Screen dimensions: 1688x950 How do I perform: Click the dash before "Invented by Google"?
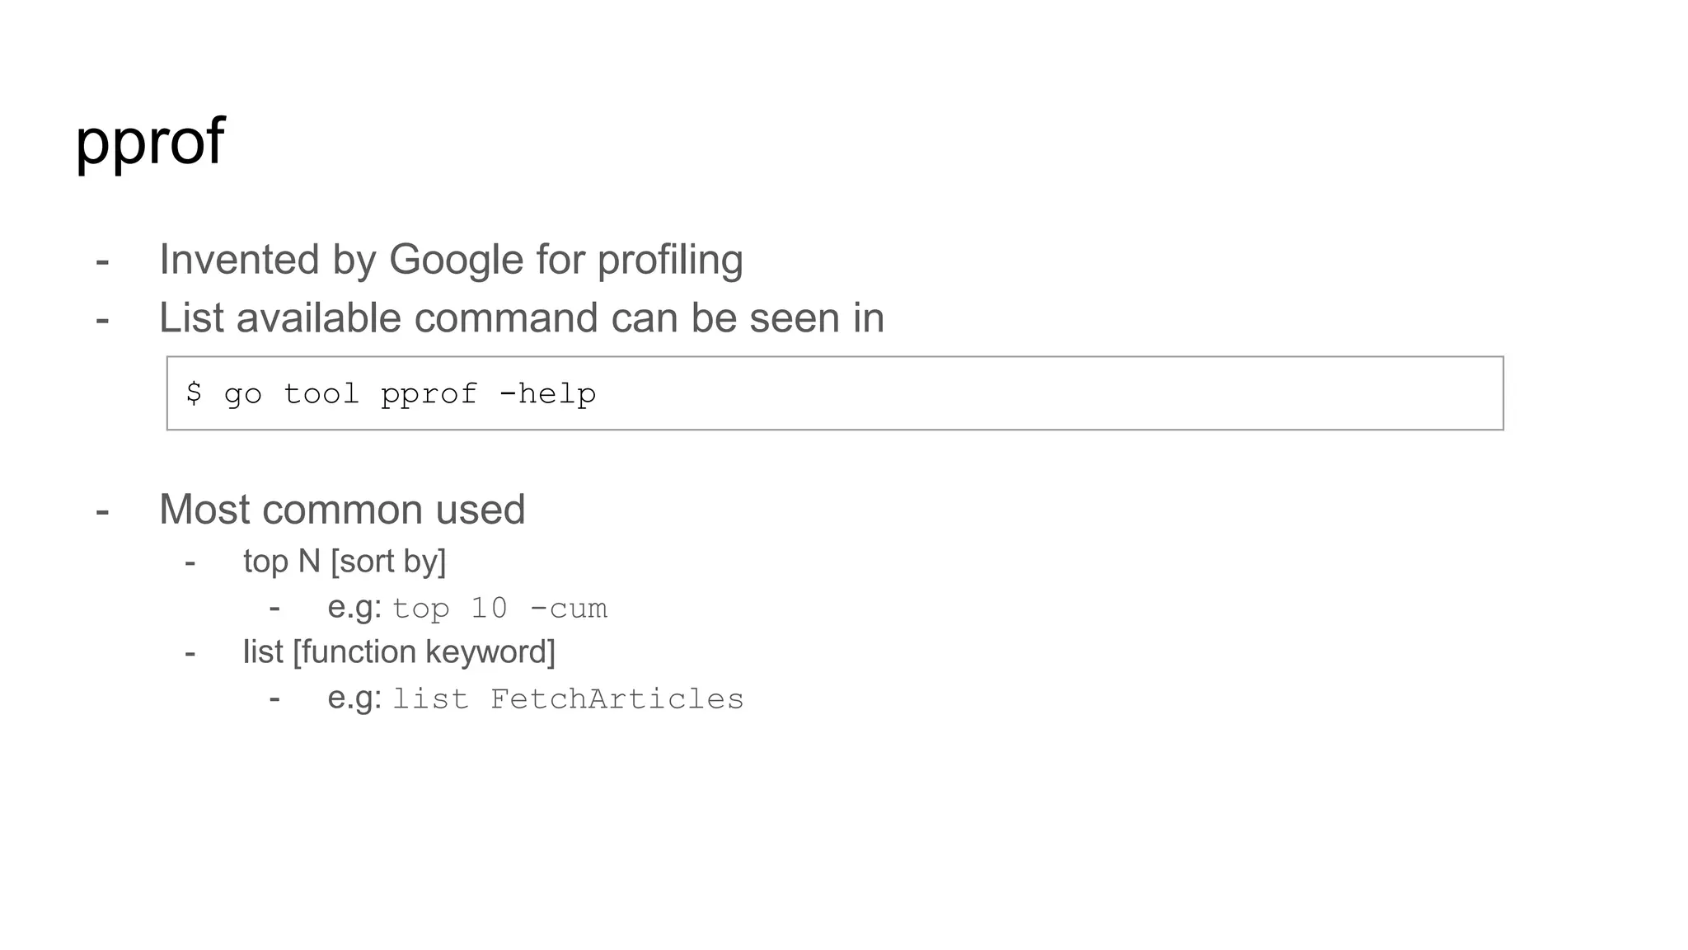pos(102,261)
